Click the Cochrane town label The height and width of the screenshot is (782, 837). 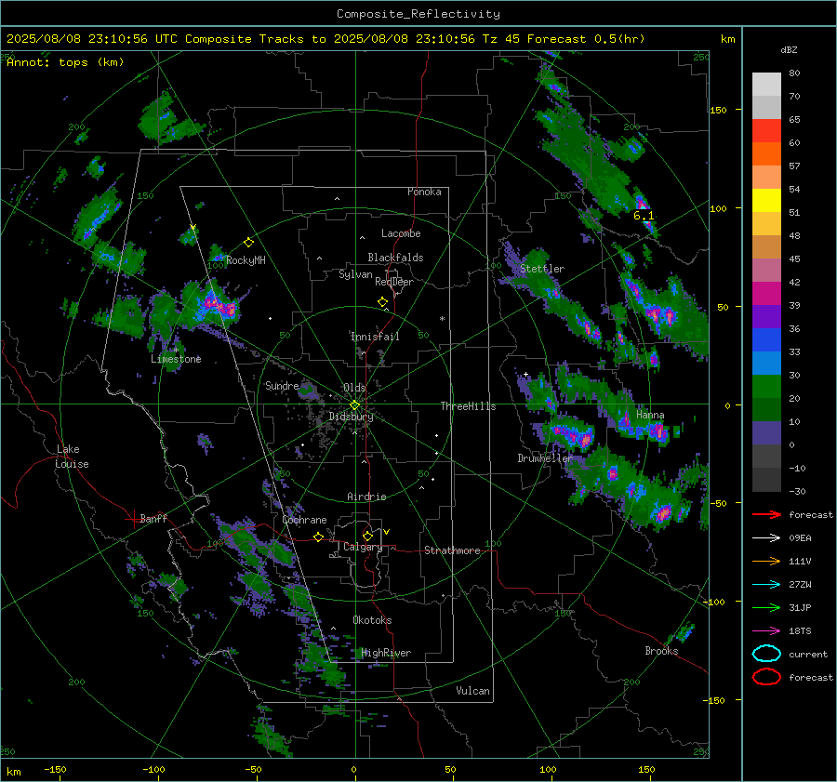pos(304,520)
